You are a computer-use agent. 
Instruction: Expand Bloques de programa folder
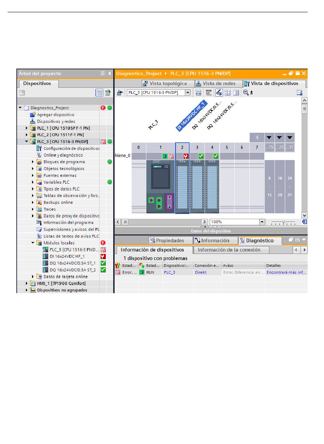[33, 162]
